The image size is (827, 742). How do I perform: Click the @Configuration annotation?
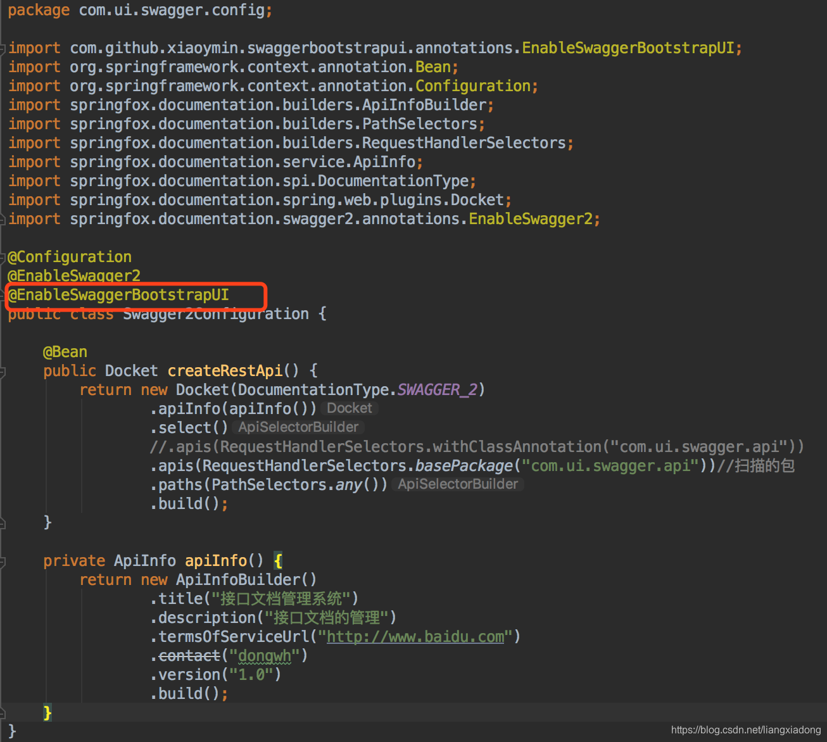point(69,256)
